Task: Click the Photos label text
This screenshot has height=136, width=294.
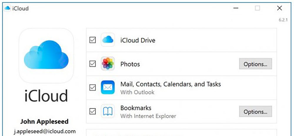Action: (x=130, y=64)
